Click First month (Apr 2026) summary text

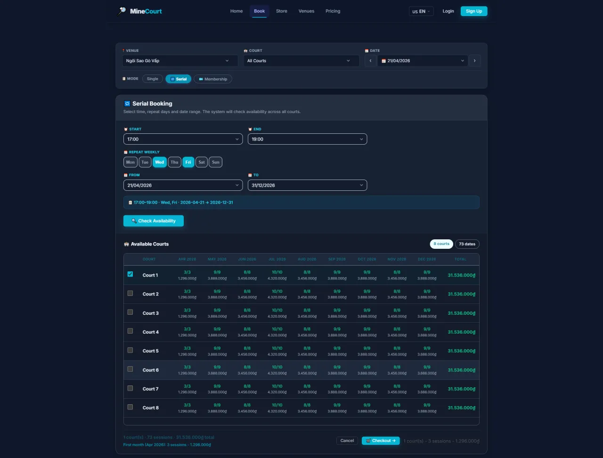167,444
